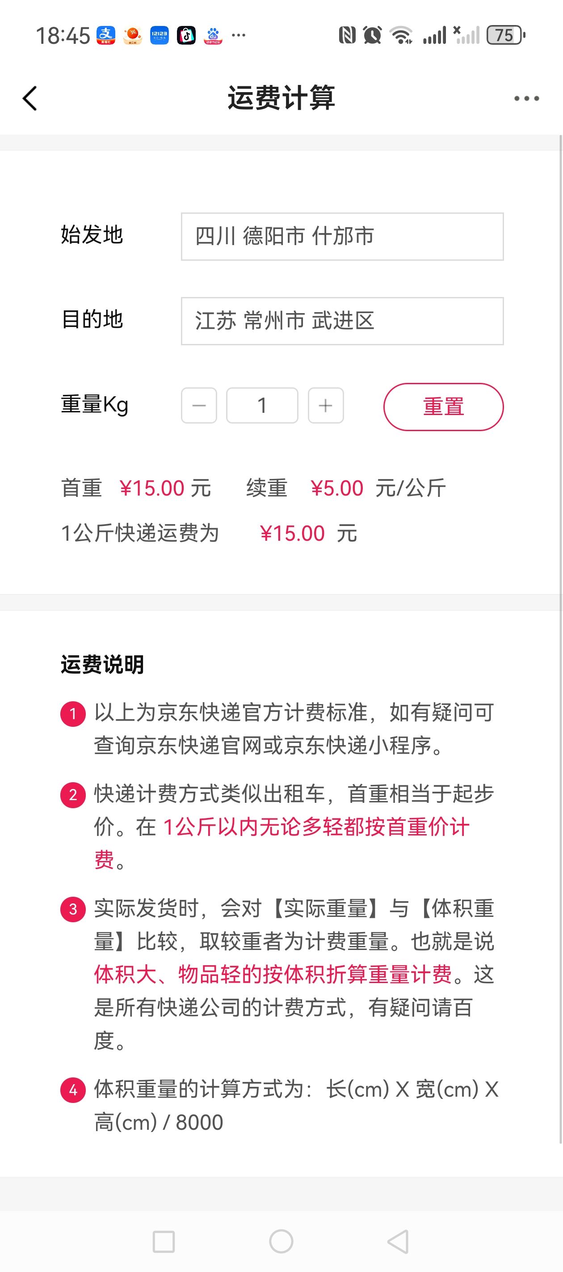Tap the Android home circle icon
This screenshot has height=1272, width=563.
click(x=281, y=1242)
